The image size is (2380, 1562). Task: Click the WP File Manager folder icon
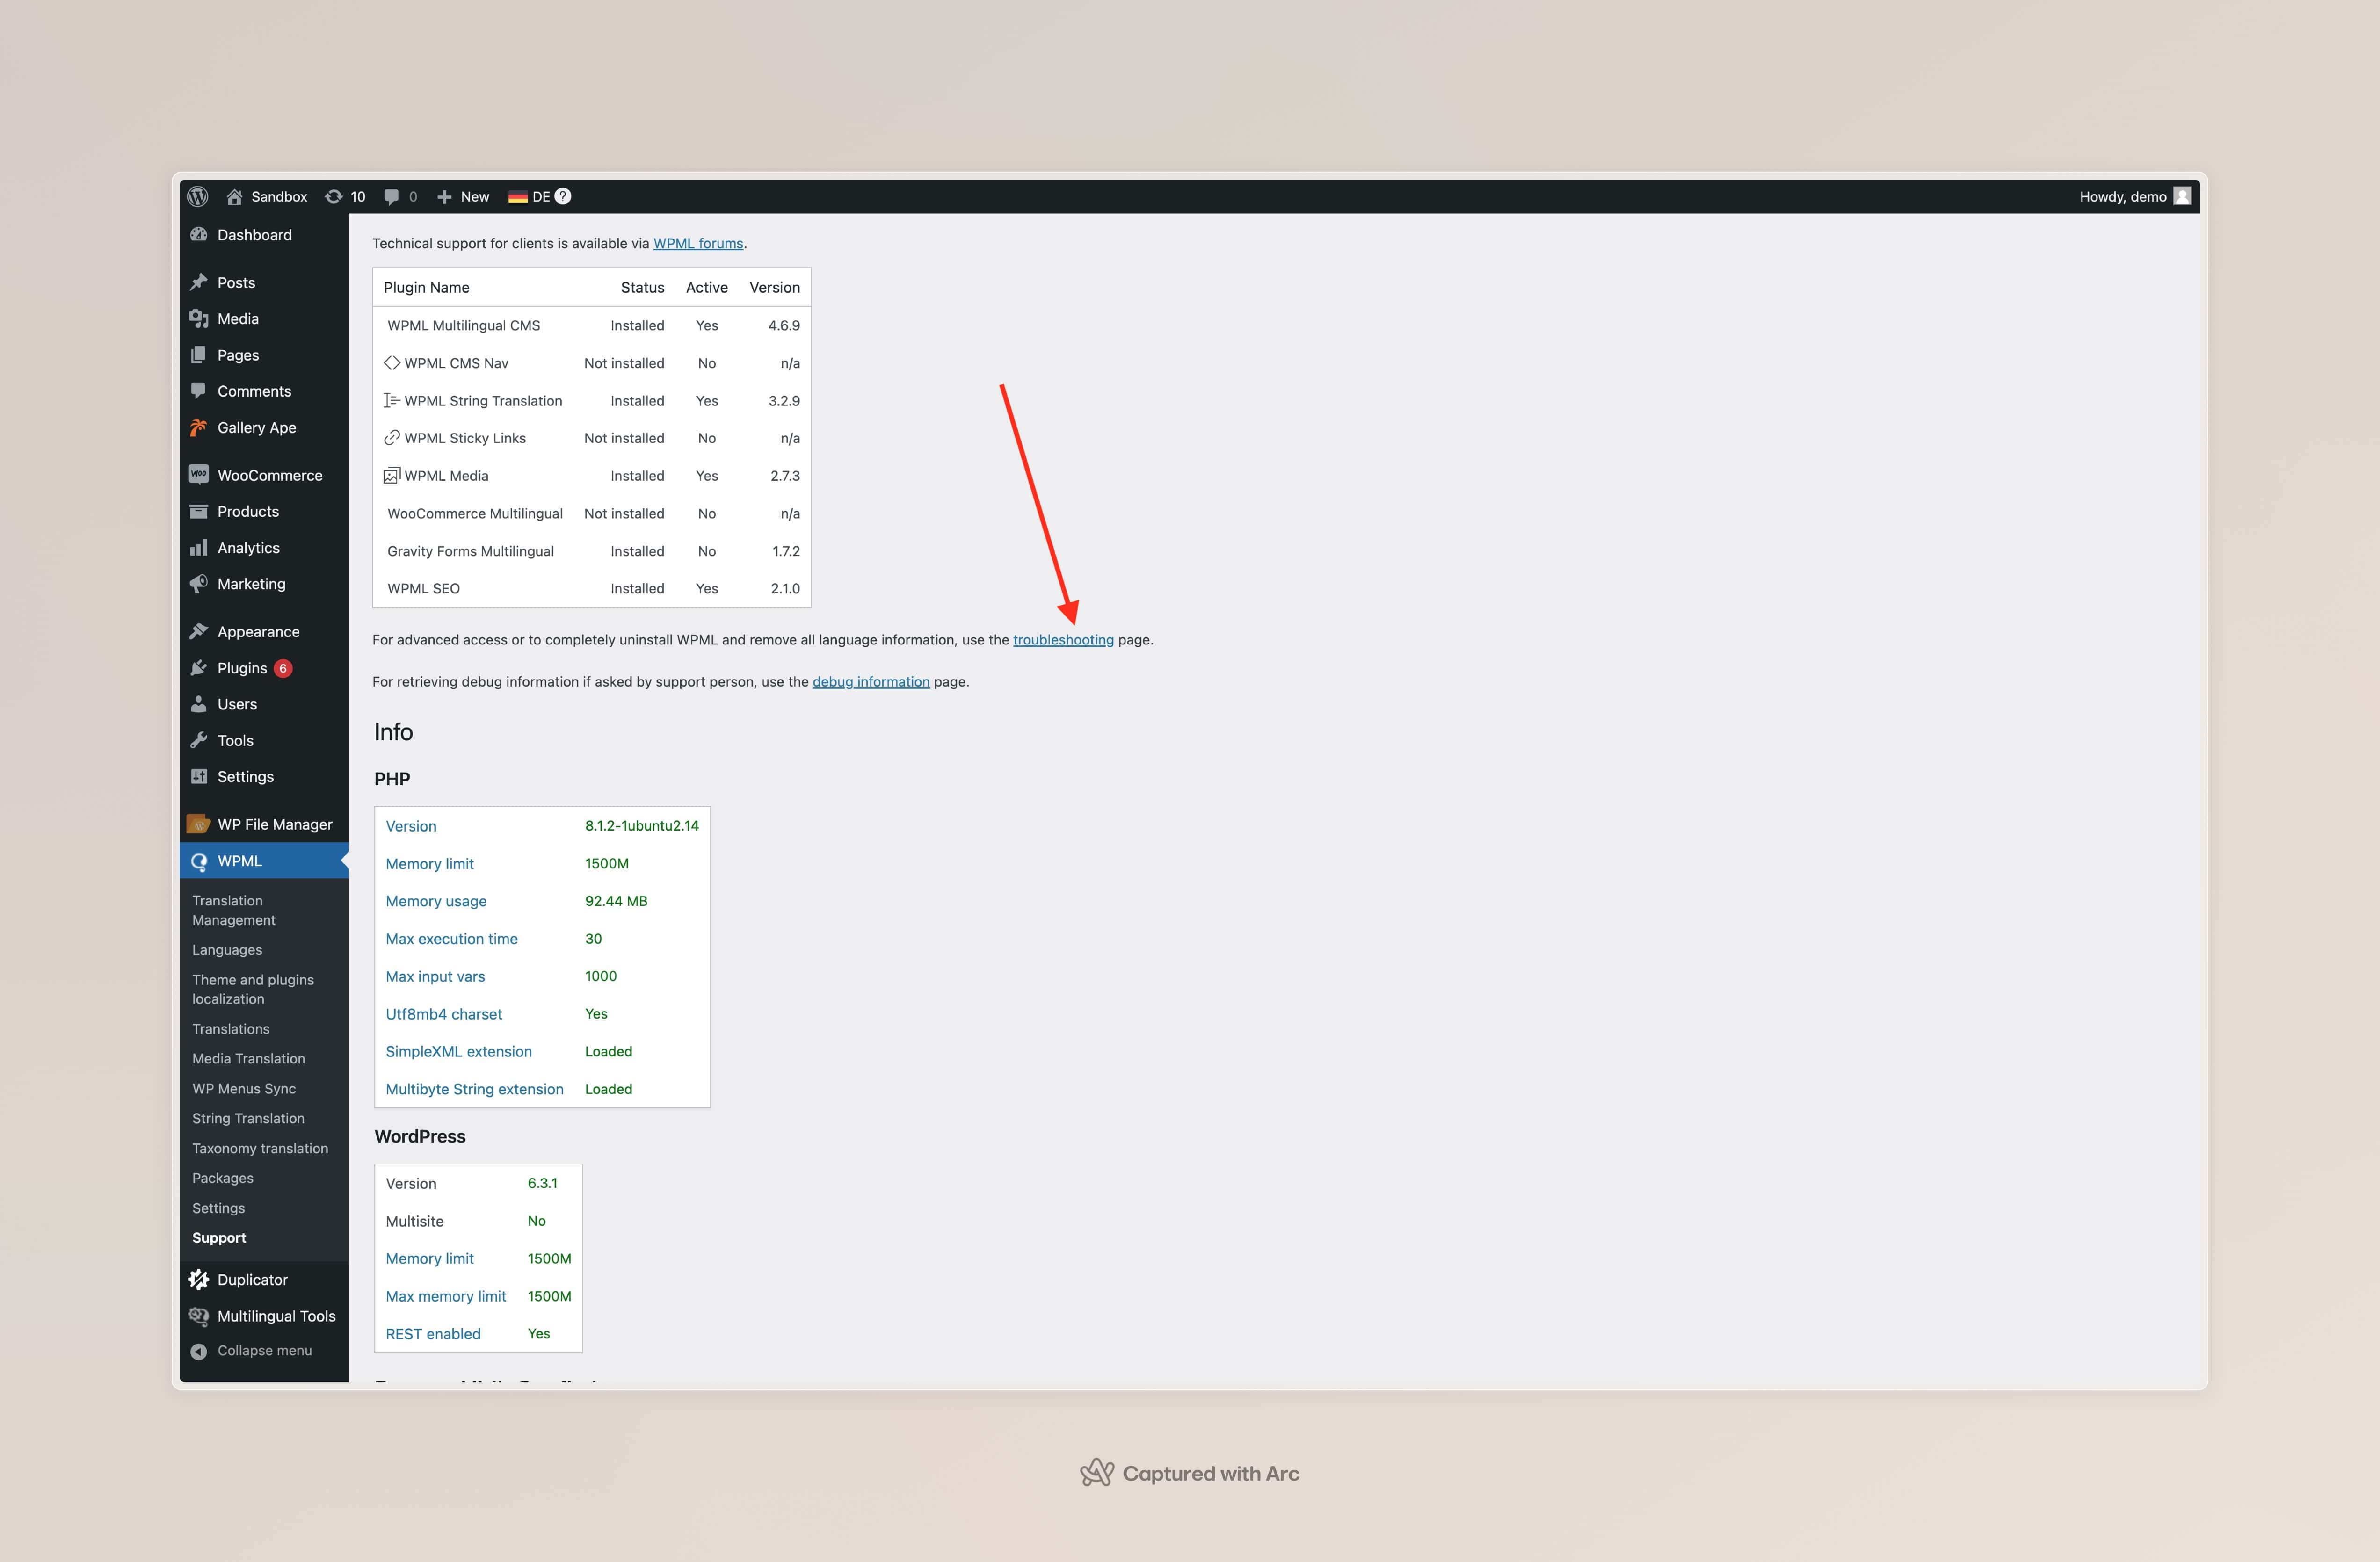pyautogui.click(x=198, y=824)
